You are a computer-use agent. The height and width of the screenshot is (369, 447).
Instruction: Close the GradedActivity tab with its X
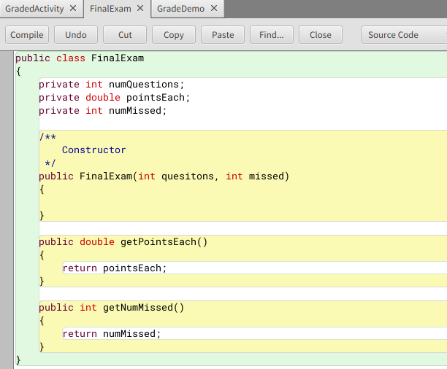click(72, 9)
